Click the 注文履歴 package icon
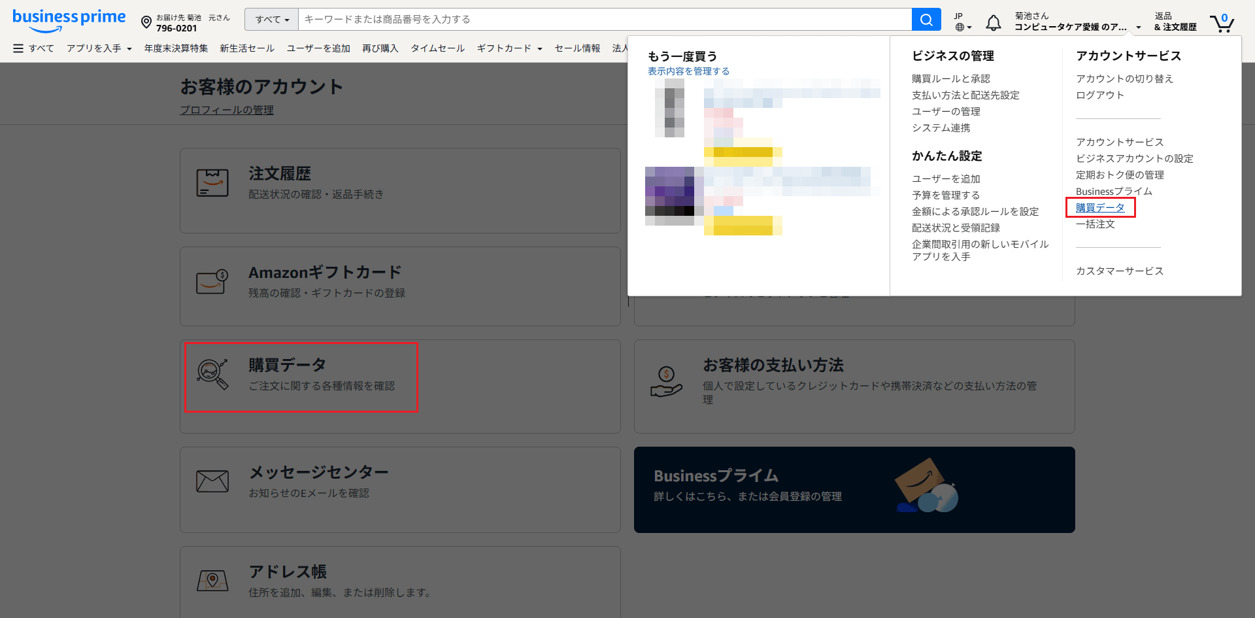Image resolution: width=1255 pixels, height=618 pixels. [x=212, y=183]
